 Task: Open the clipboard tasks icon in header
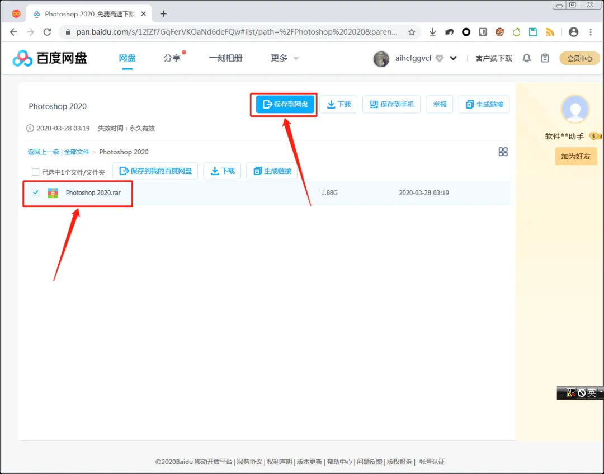coord(545,58)
